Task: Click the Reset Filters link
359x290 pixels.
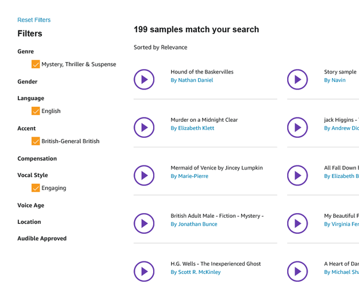Action: 34,20
